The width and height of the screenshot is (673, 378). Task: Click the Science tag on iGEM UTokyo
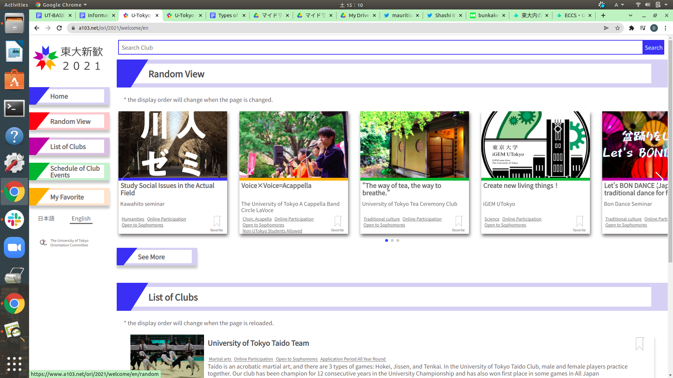pos(492,219)
